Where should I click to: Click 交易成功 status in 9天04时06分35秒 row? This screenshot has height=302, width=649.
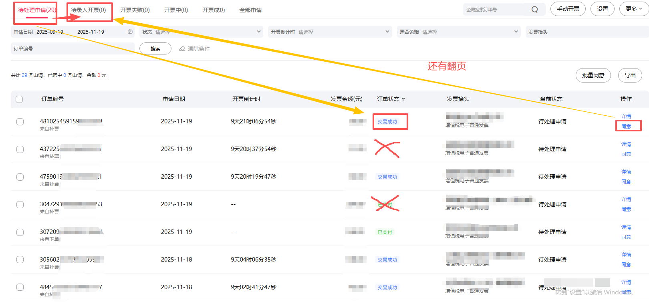387,260
